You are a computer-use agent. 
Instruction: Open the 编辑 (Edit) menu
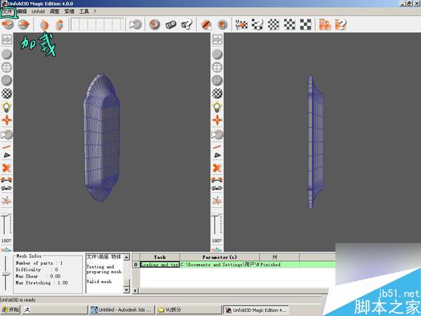(22, 11)
